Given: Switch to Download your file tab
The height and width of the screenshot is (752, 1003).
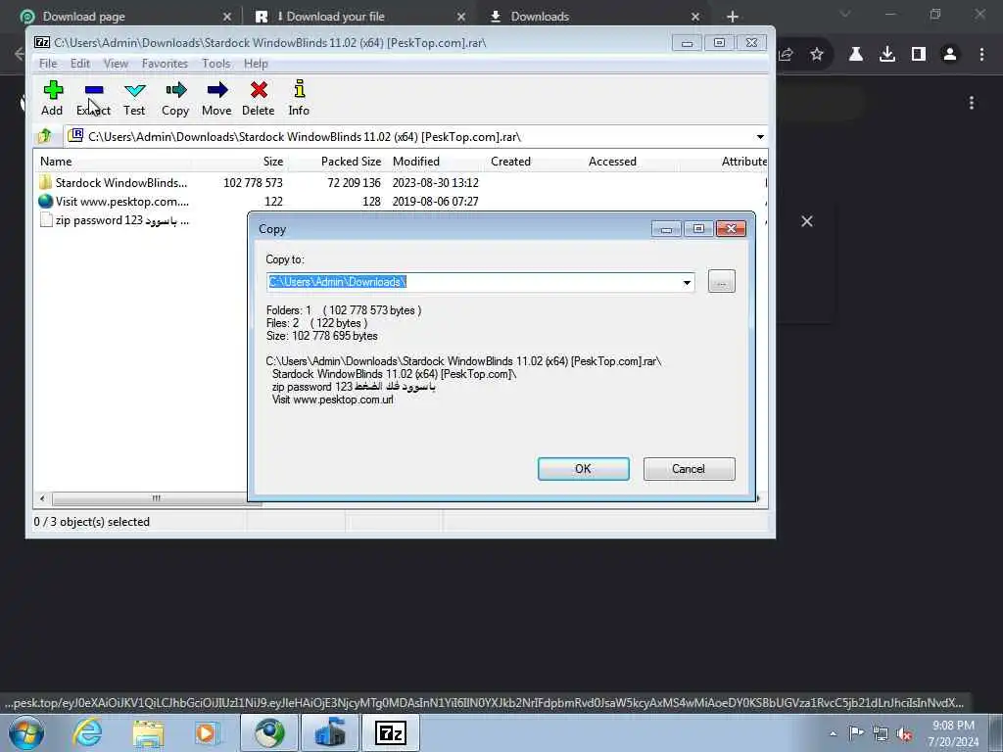Looking at the screenshot, I should 359,16.
